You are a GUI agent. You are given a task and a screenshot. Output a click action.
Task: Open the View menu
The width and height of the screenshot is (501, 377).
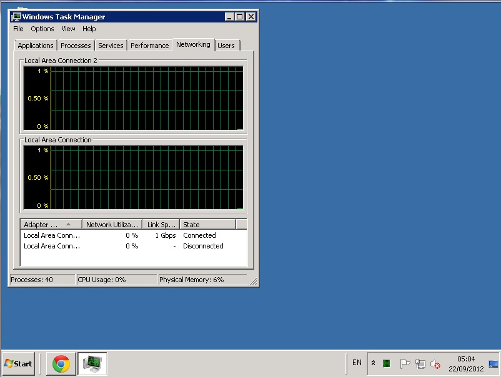coord(68,29)
